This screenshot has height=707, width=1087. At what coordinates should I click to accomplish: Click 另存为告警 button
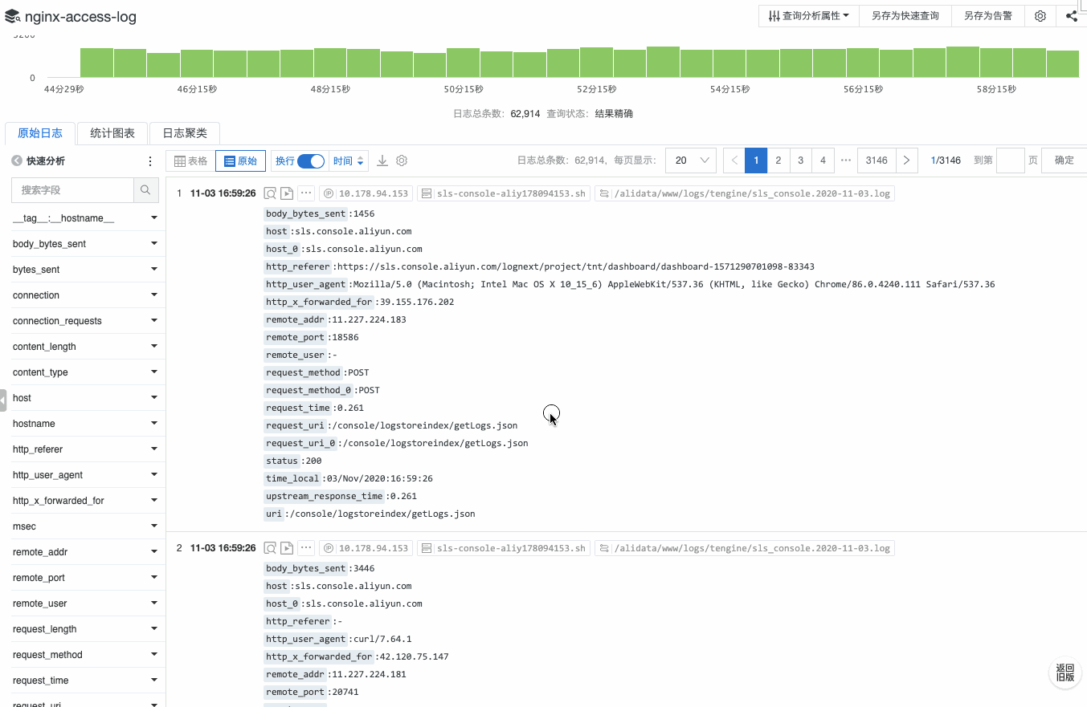pos(988,16)
